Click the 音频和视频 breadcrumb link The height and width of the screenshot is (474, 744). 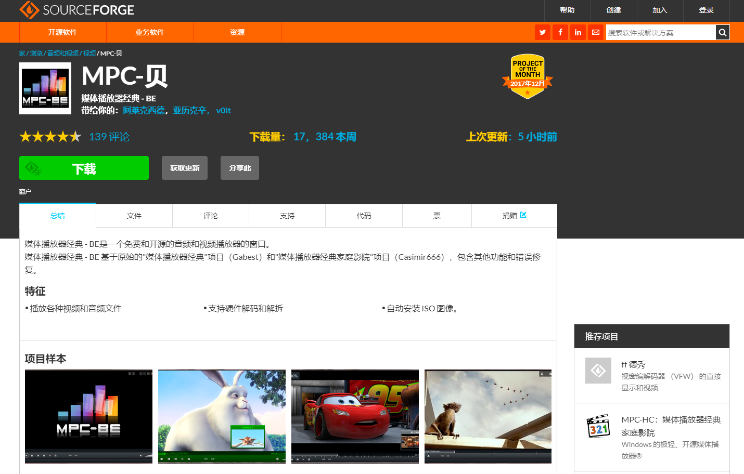pos(63,54)
